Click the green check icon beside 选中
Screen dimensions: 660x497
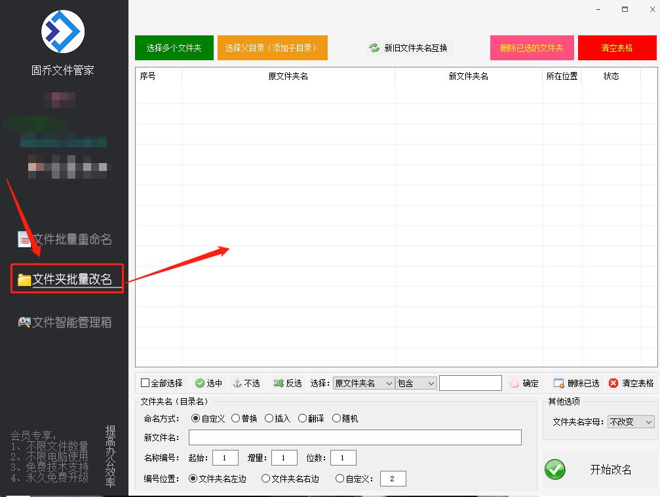click(199, 383)
